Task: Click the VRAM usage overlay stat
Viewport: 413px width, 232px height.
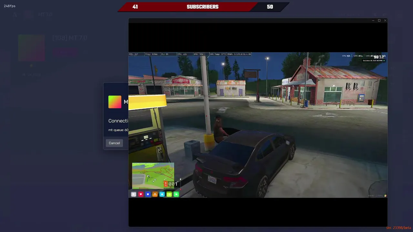Action: [239, 54]
